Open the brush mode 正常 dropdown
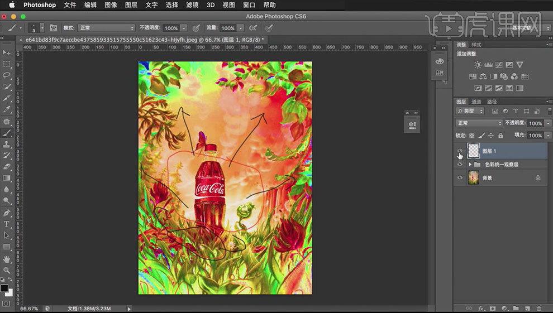Screen dimensions: 553x313 coord(107,28)
